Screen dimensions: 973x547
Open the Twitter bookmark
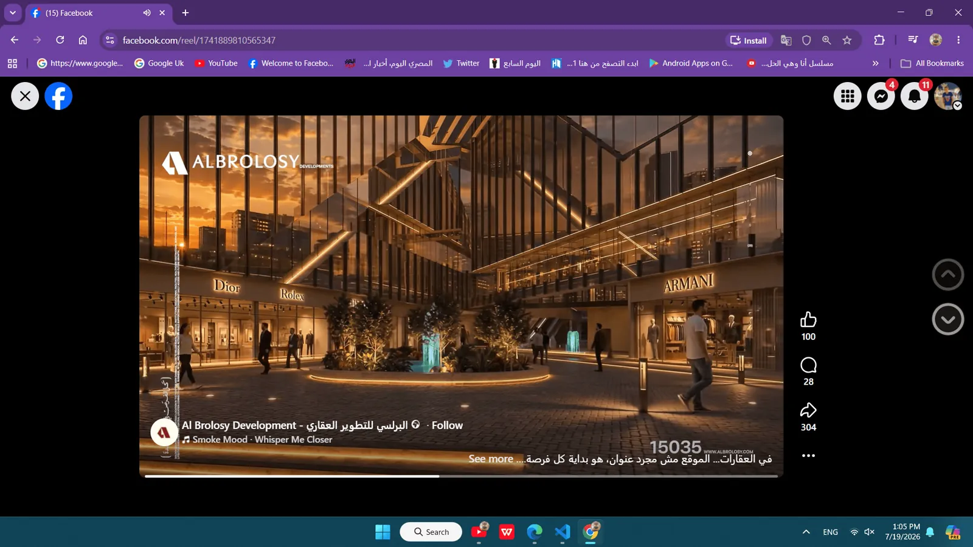click(x=461, y=63)
